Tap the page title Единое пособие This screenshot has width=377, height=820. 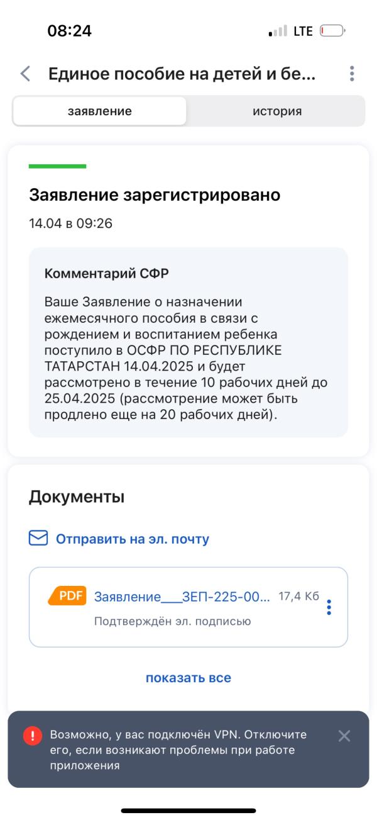click(x=182, y=74)
